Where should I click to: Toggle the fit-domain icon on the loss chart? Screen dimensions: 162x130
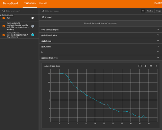pyautogui.click(x=140, y=66)
